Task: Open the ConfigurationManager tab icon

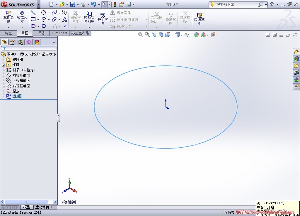Action: pos(21,42)
